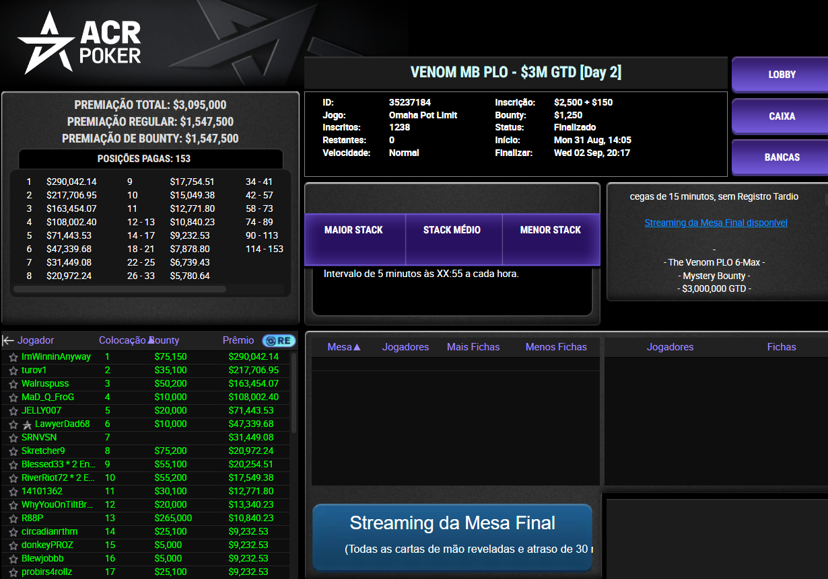Viewport: 828px width, 579px height.
Task: Sort tables by Menos Fichas header
Action: [556, 347]
